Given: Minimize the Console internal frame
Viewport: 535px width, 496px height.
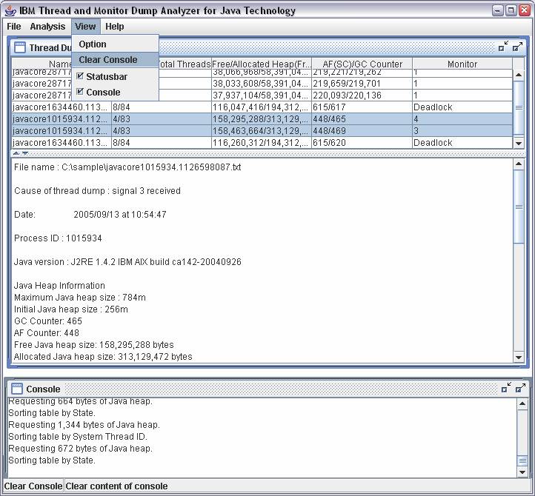Looking at the screenshot, I should click(x=506, y=388).
